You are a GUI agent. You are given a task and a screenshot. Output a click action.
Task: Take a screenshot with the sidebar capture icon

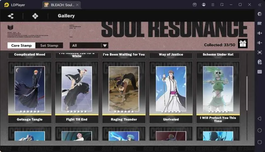pos(260,52)
